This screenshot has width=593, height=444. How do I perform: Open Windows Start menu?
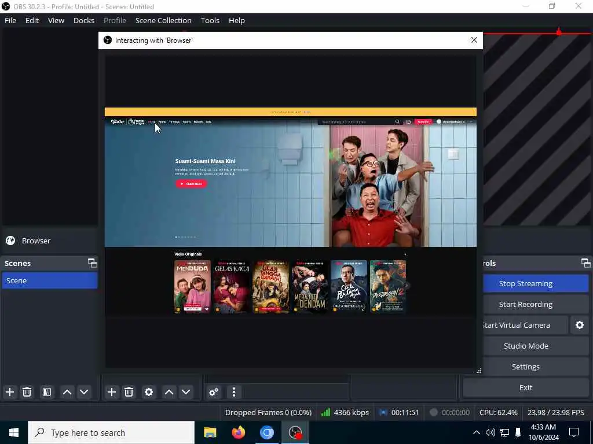(14, 432)
